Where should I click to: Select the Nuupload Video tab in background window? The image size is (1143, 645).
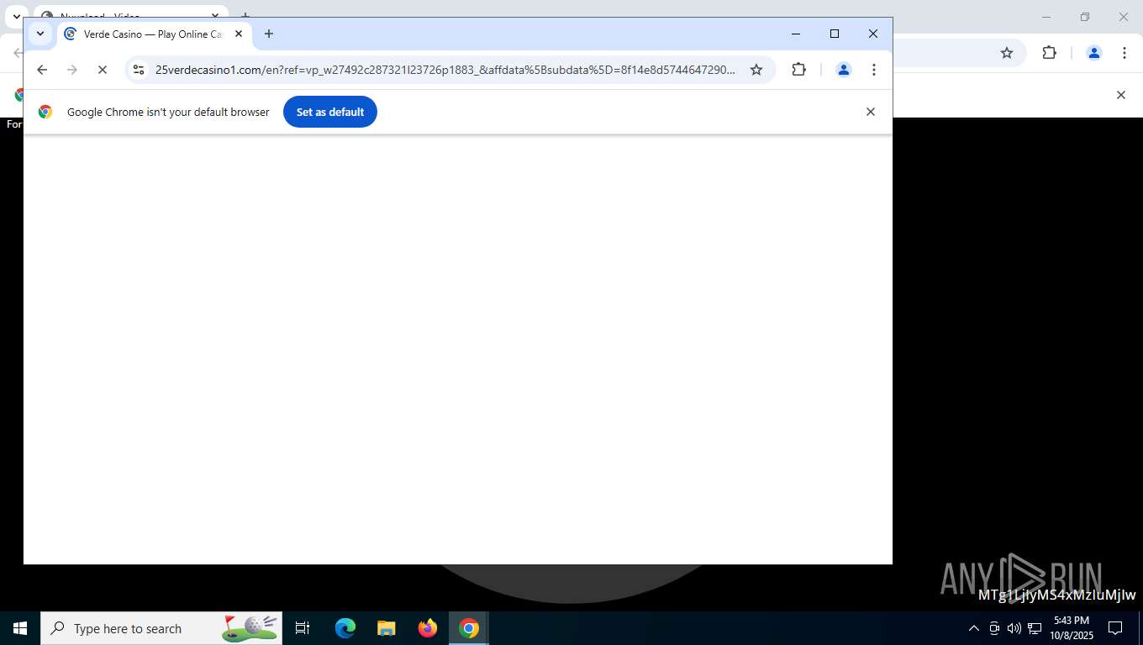(x=130, y=12)
